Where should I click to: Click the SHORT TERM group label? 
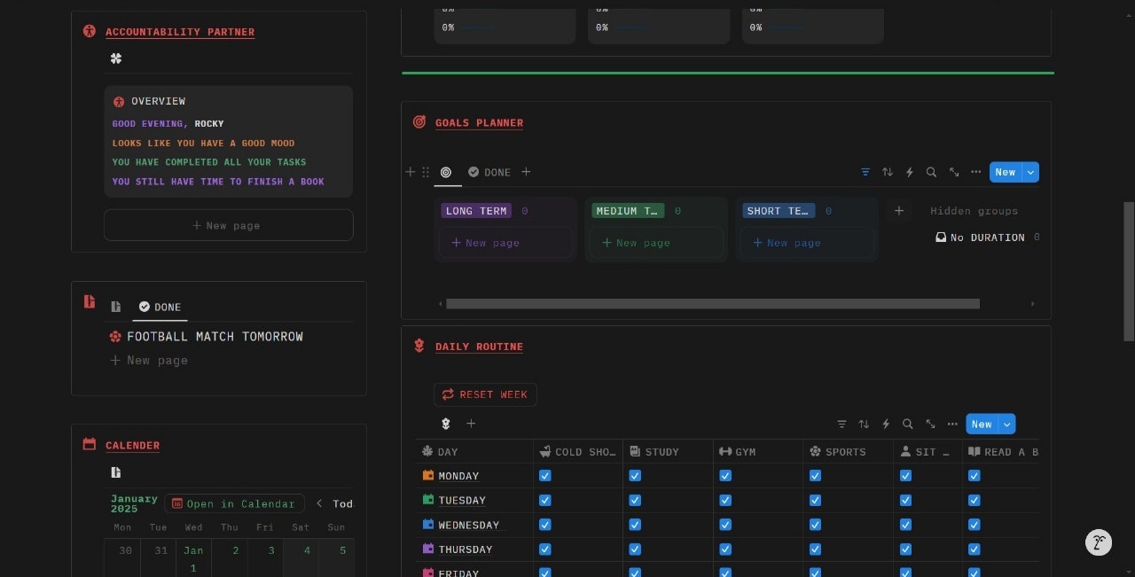tap(778, 211)
